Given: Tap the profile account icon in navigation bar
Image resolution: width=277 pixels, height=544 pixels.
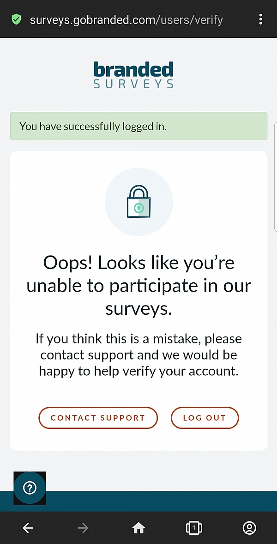Looking at the screenshot, I should (249, 528).
